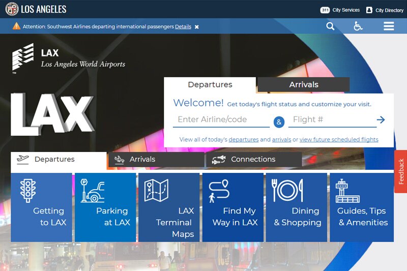Focus the Enter Airline/code field
Screen dimensions: 407x271
(x=221, y=119)
